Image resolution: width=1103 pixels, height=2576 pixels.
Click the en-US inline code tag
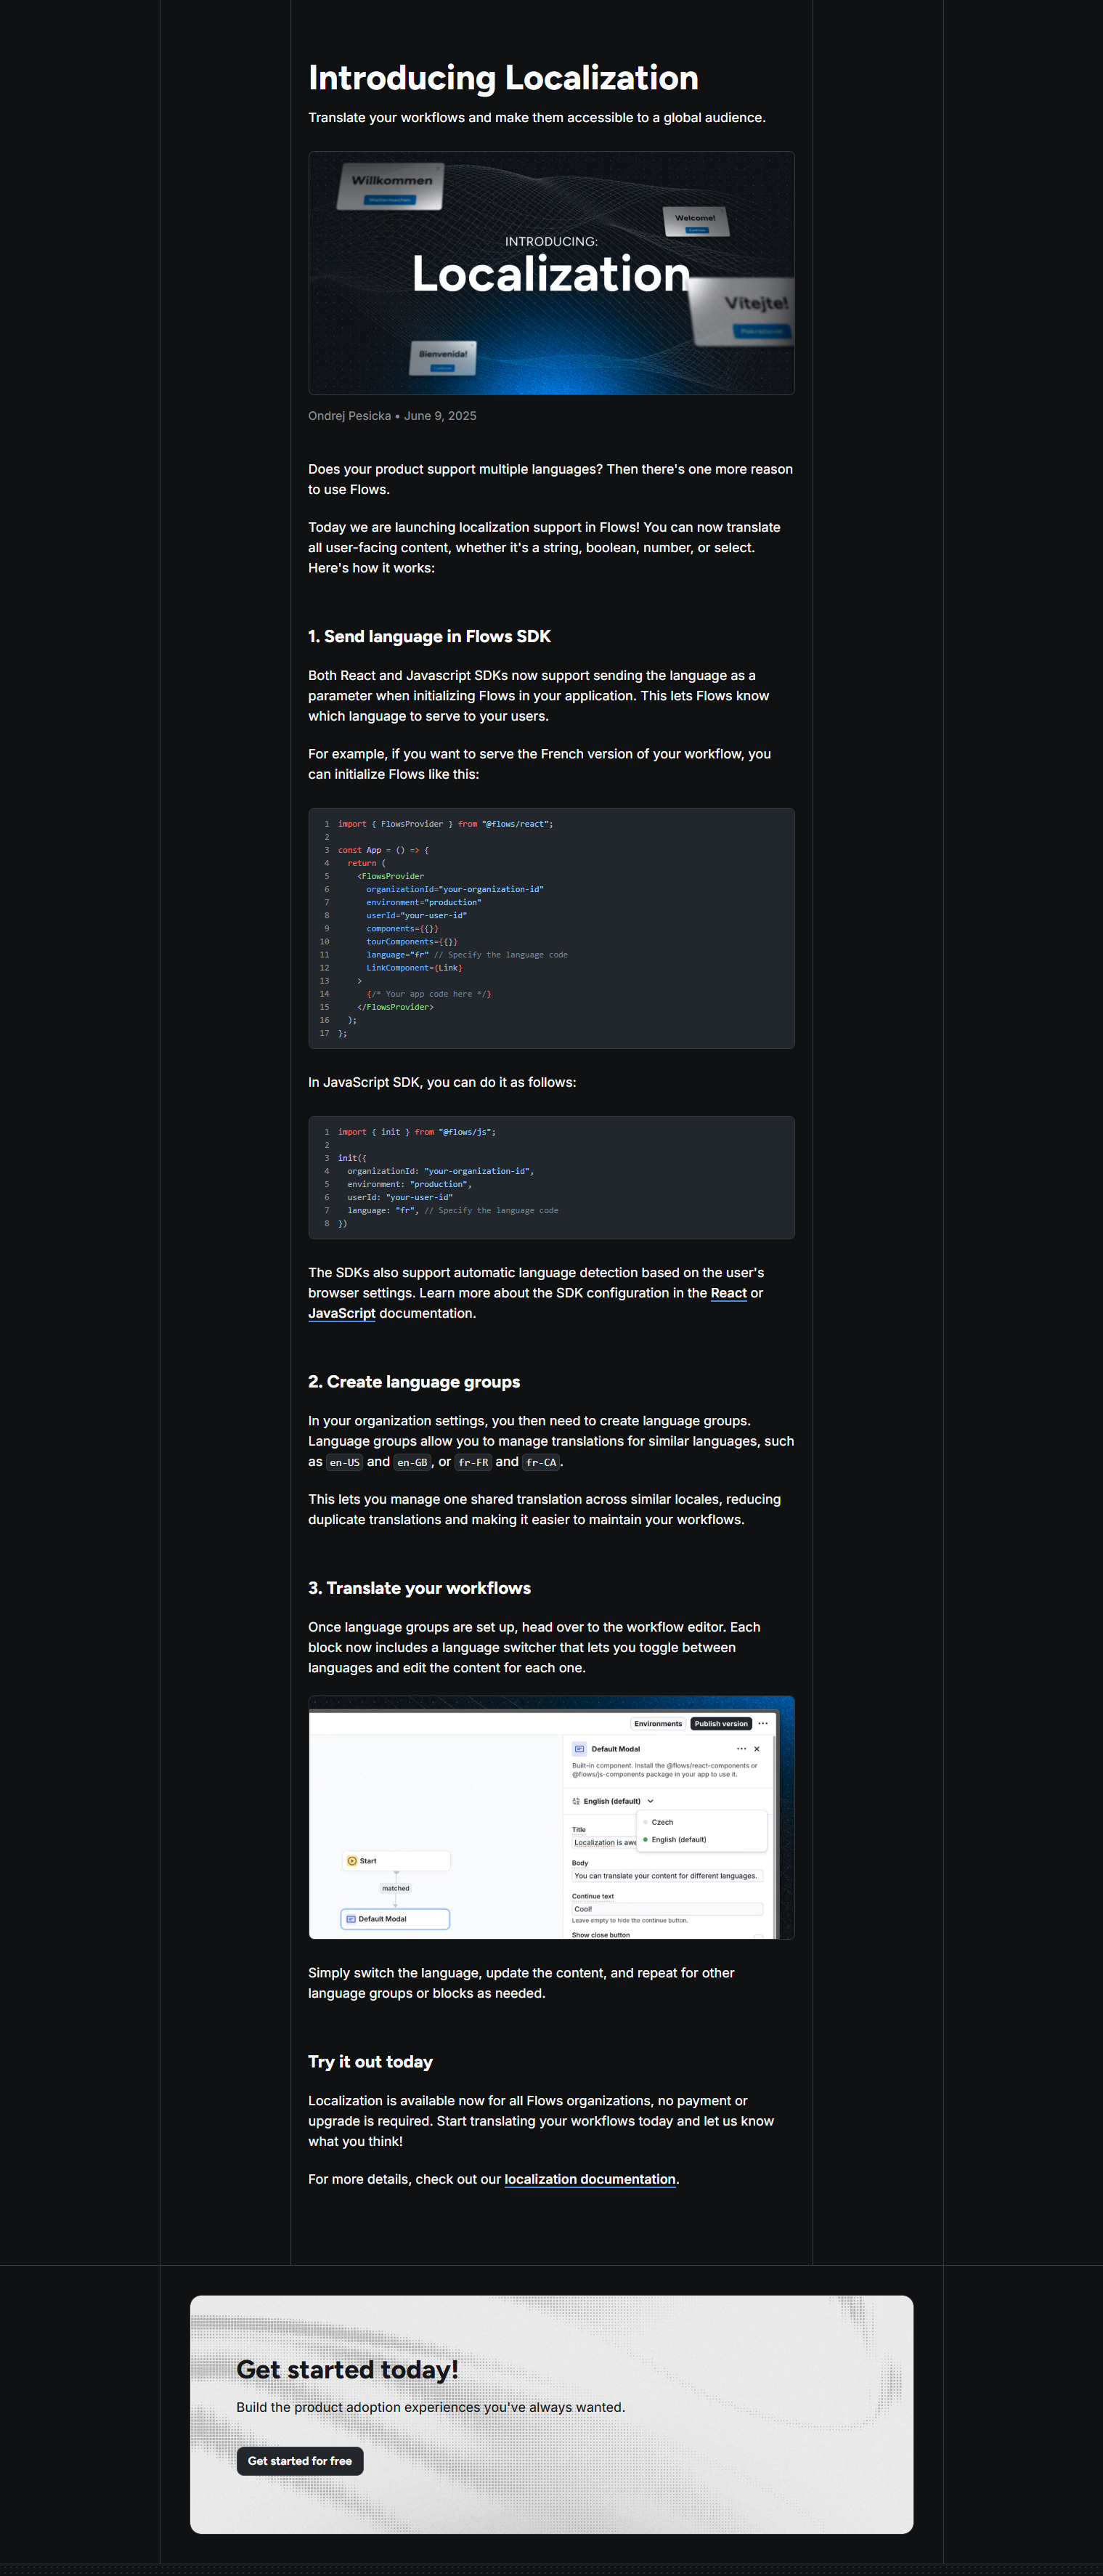(345, 1462)
